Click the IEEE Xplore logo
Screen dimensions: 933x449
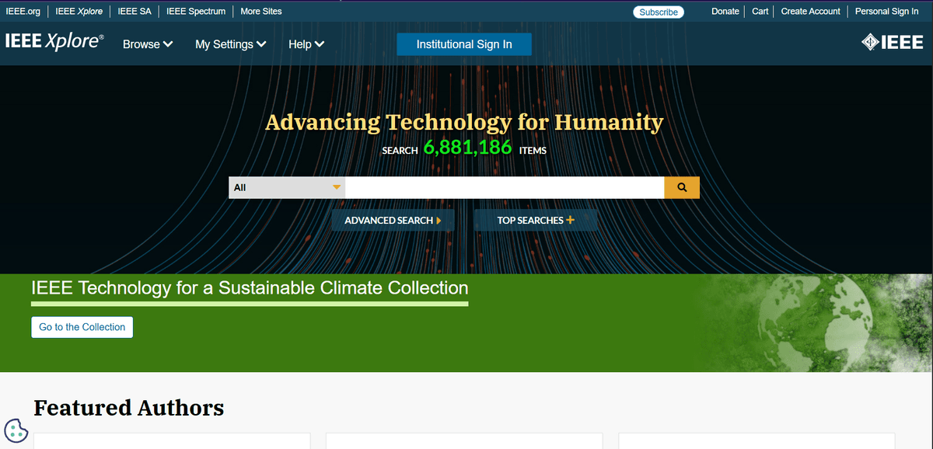click(54, 43)
